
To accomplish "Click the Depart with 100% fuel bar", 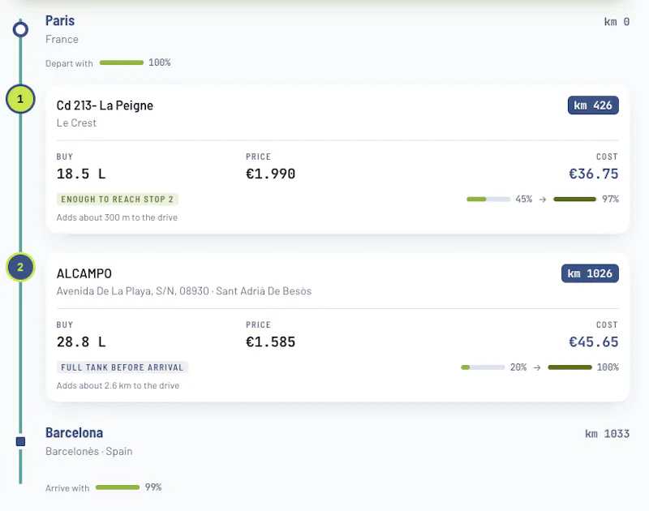I will (x=122, y=62).
